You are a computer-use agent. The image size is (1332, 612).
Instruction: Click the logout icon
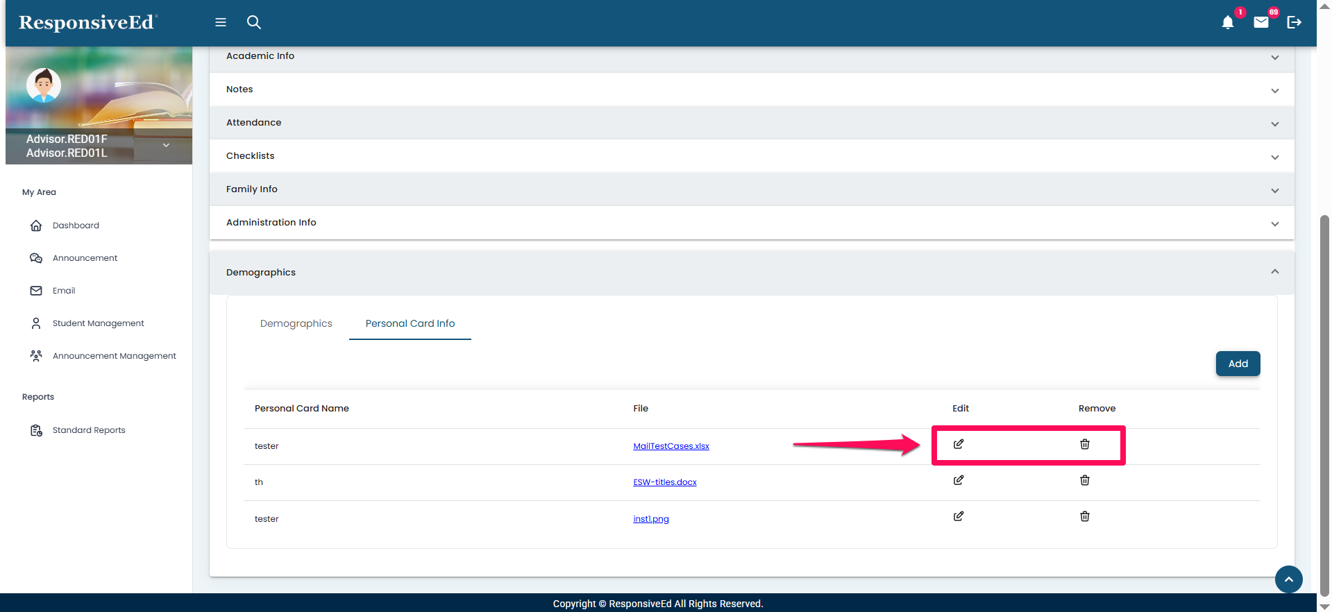pos(1294,22)
